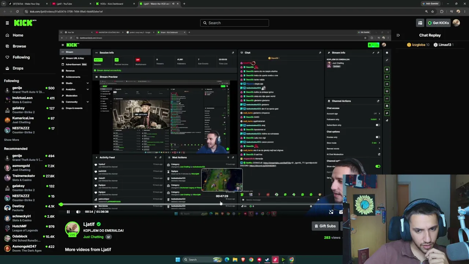Click the green Kick logo
This screenshot has height=264, width=469.
pos(25,23)
